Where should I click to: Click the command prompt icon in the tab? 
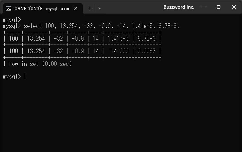[9, 8]
